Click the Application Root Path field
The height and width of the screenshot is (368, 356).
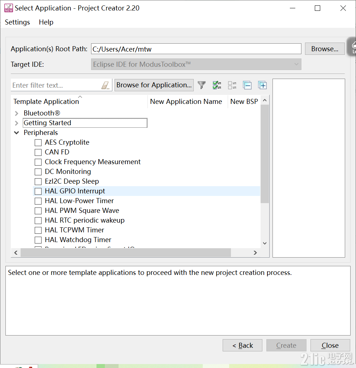(x=196, y=49)
